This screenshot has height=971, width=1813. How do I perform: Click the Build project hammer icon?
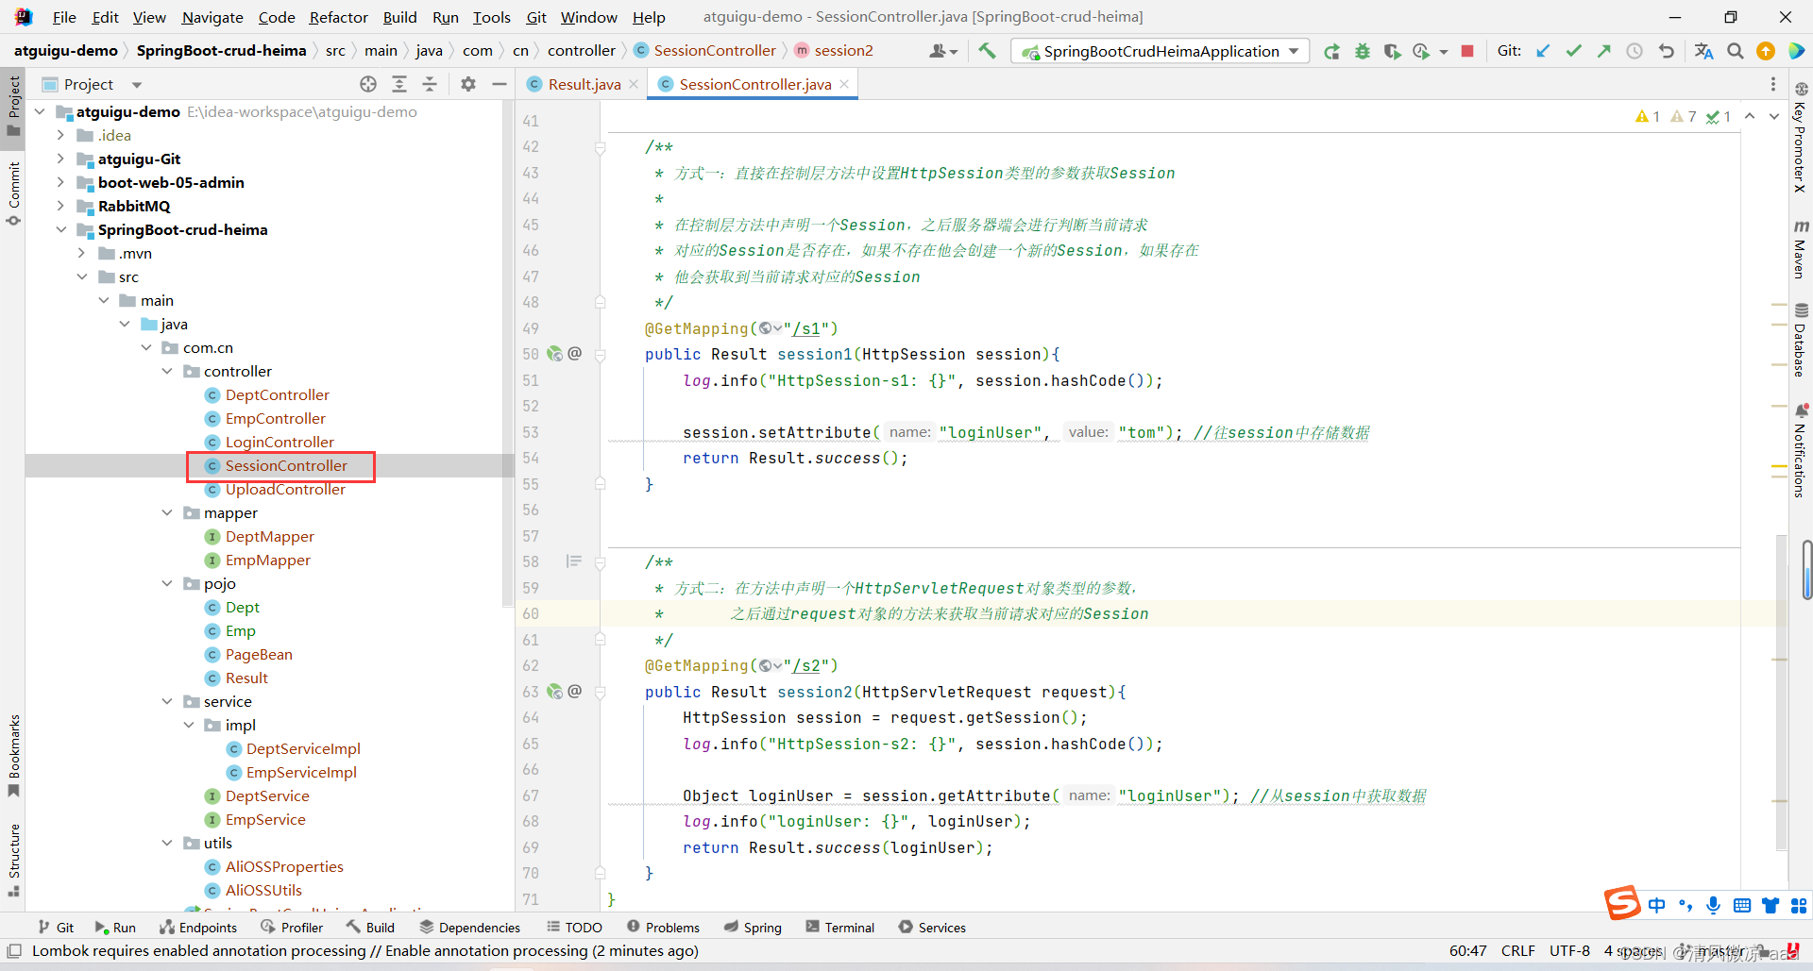click(x=987, y=51)
